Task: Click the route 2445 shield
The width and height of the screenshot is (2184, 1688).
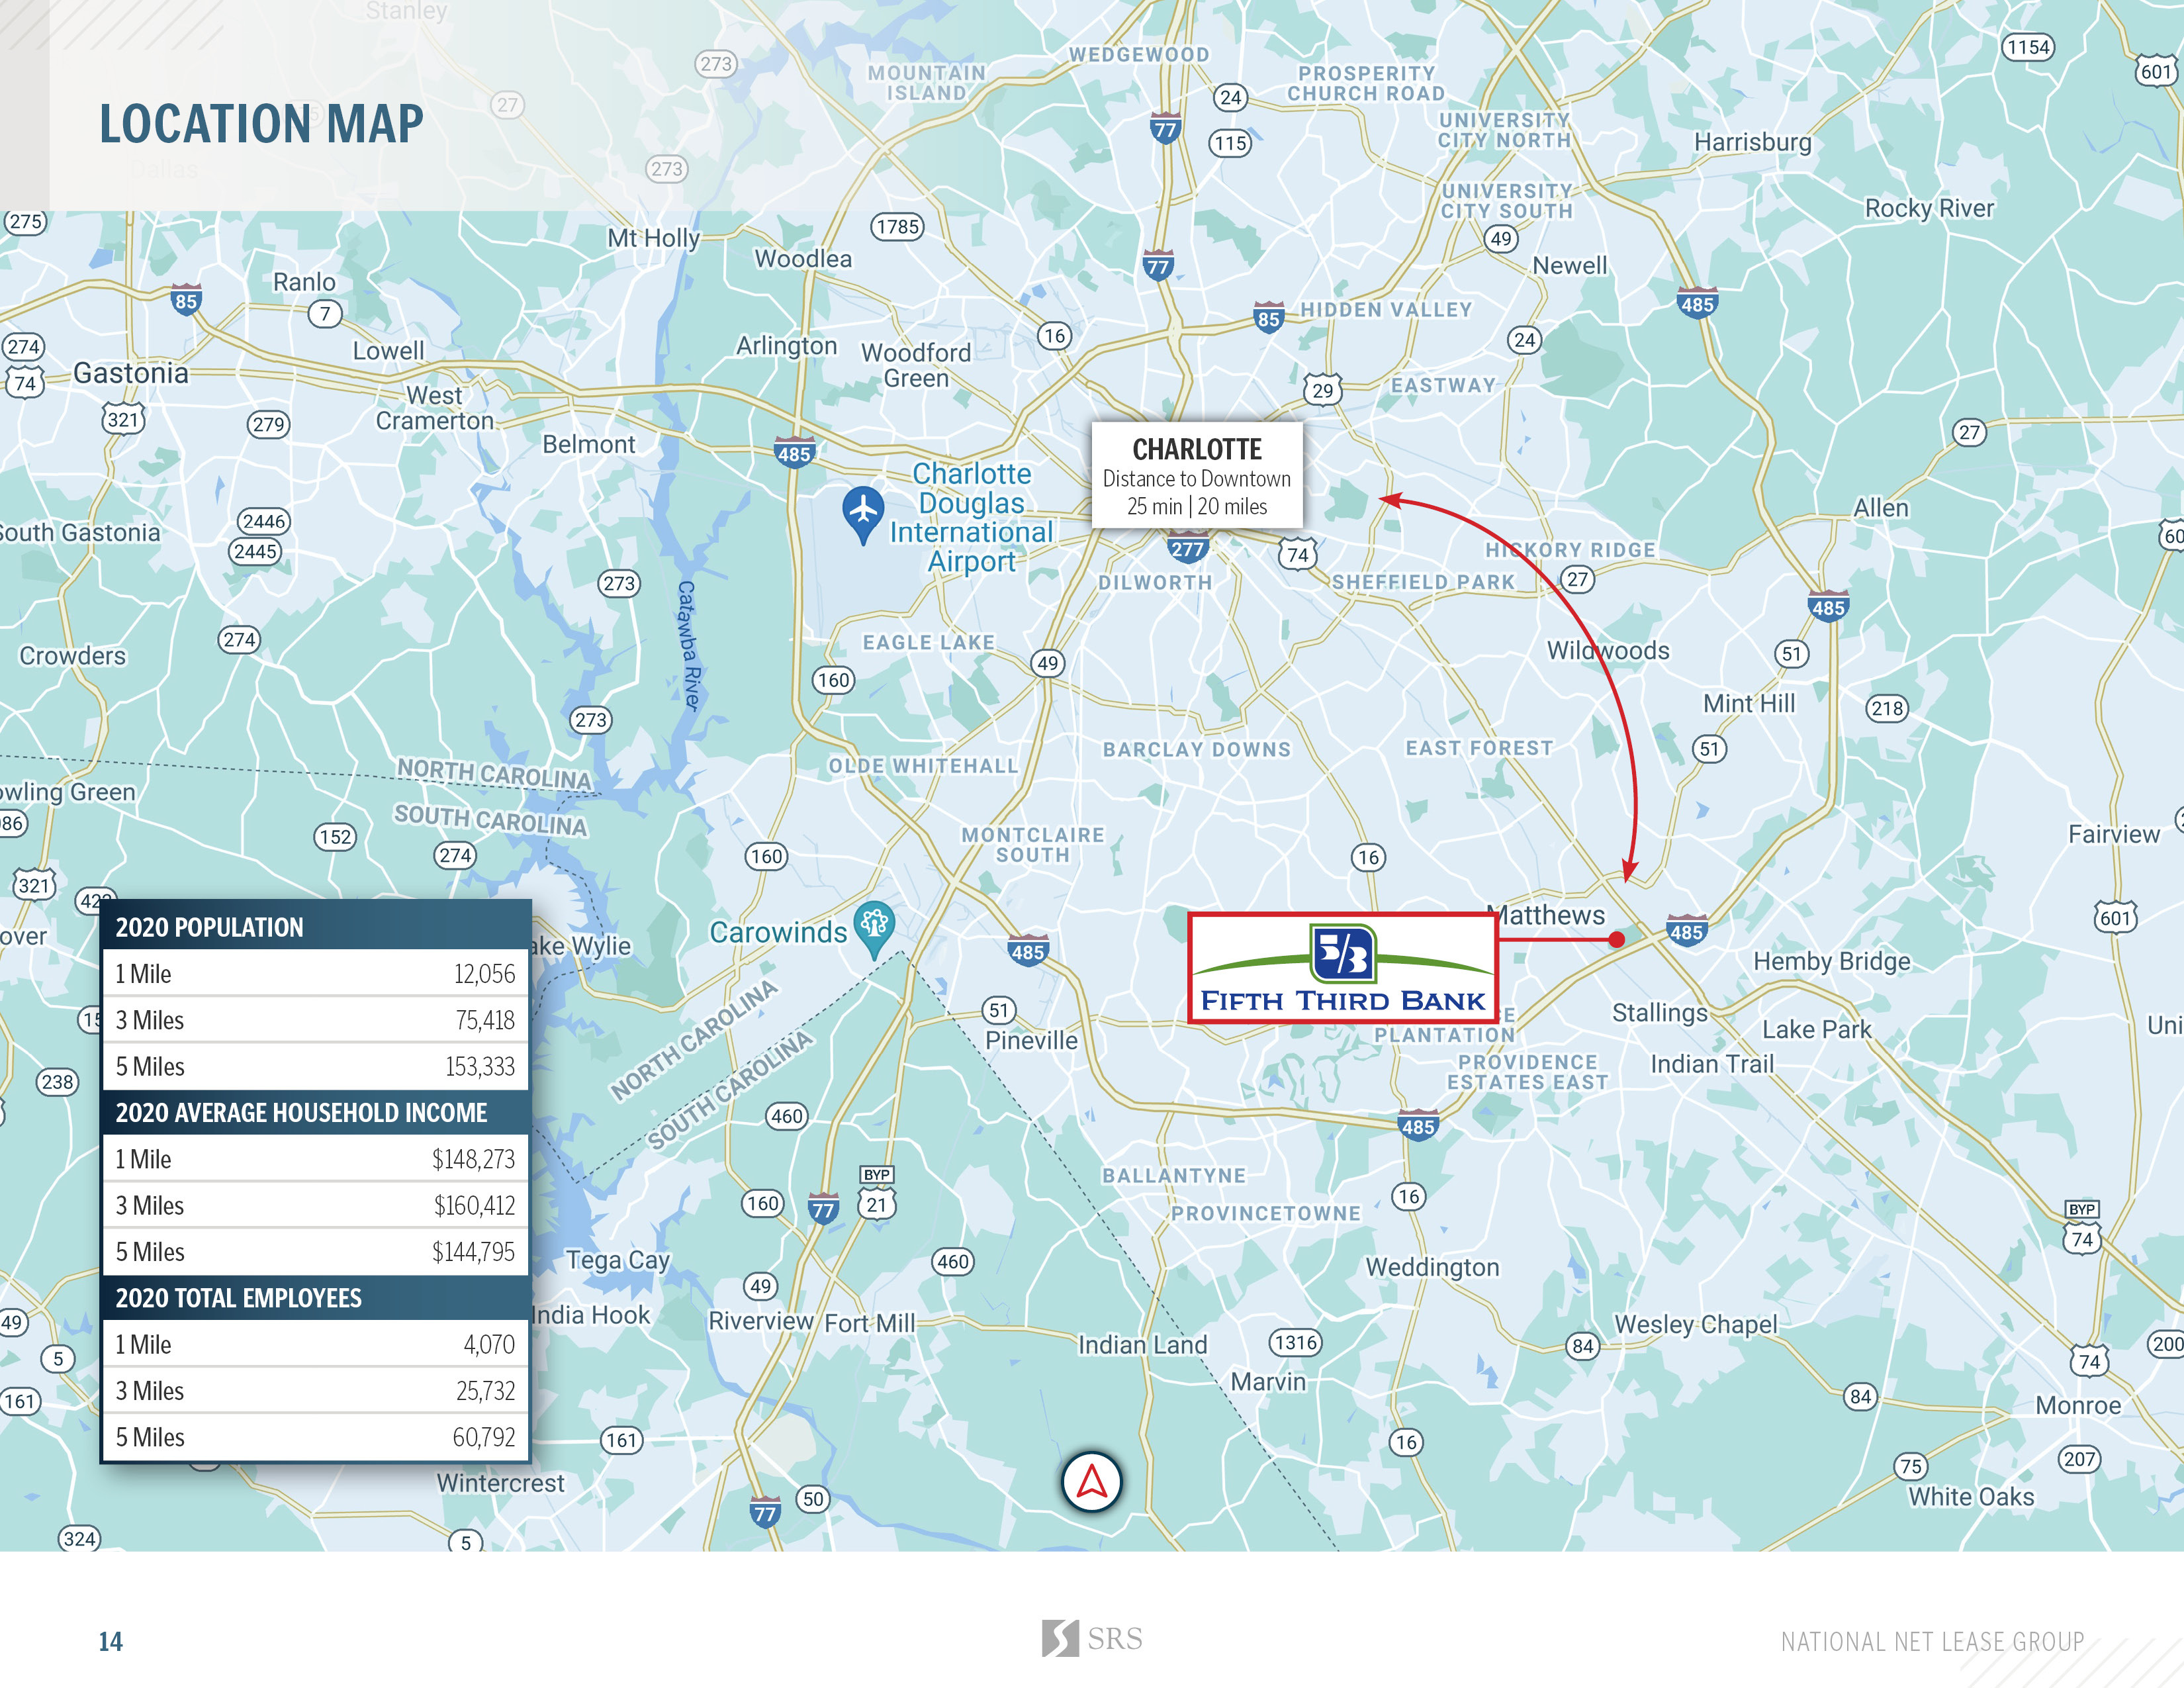Action: tap(256, 551)
